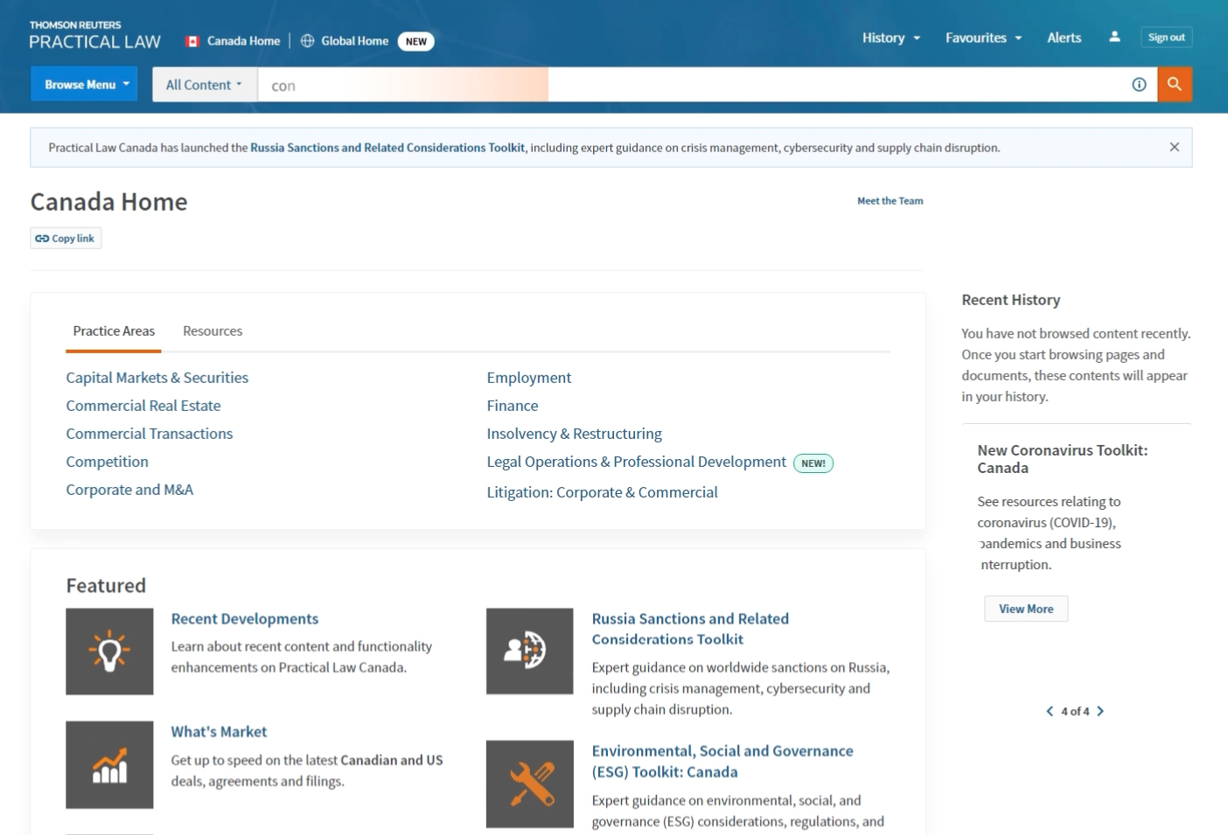This screenshot has height=835, width=1228.
Task: Open the Finance practice area
Action: pyautogui.click(x=513, y=406)
